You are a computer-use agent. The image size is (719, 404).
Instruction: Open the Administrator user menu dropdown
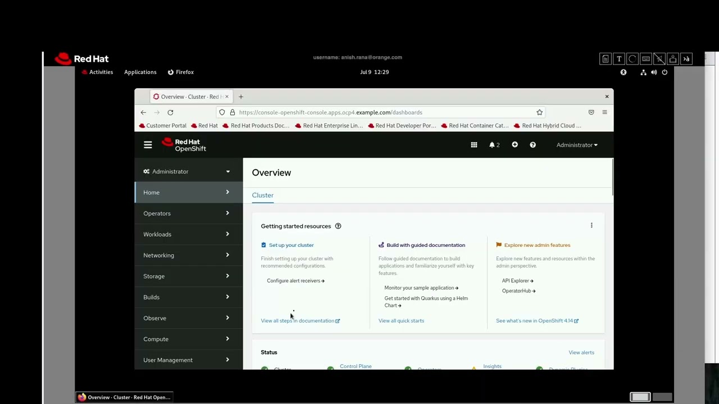577,145
